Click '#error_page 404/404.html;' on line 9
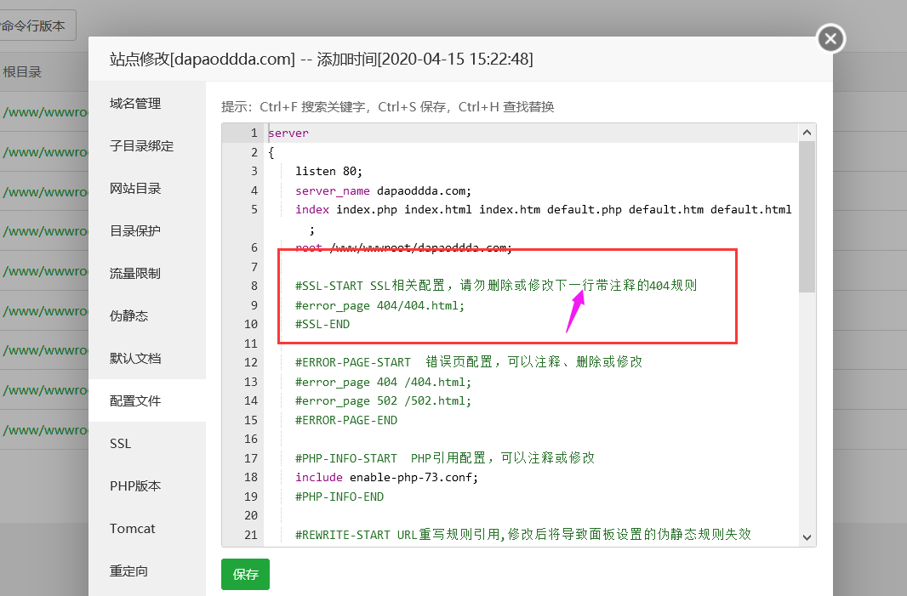 [379, 305]
